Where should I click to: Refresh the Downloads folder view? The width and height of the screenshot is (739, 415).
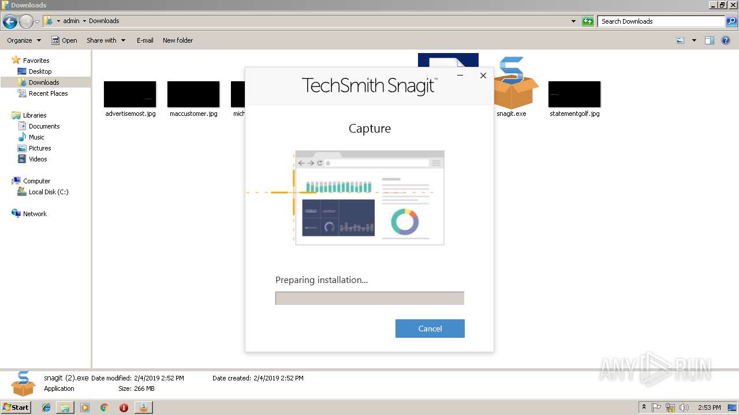point(588,21)
